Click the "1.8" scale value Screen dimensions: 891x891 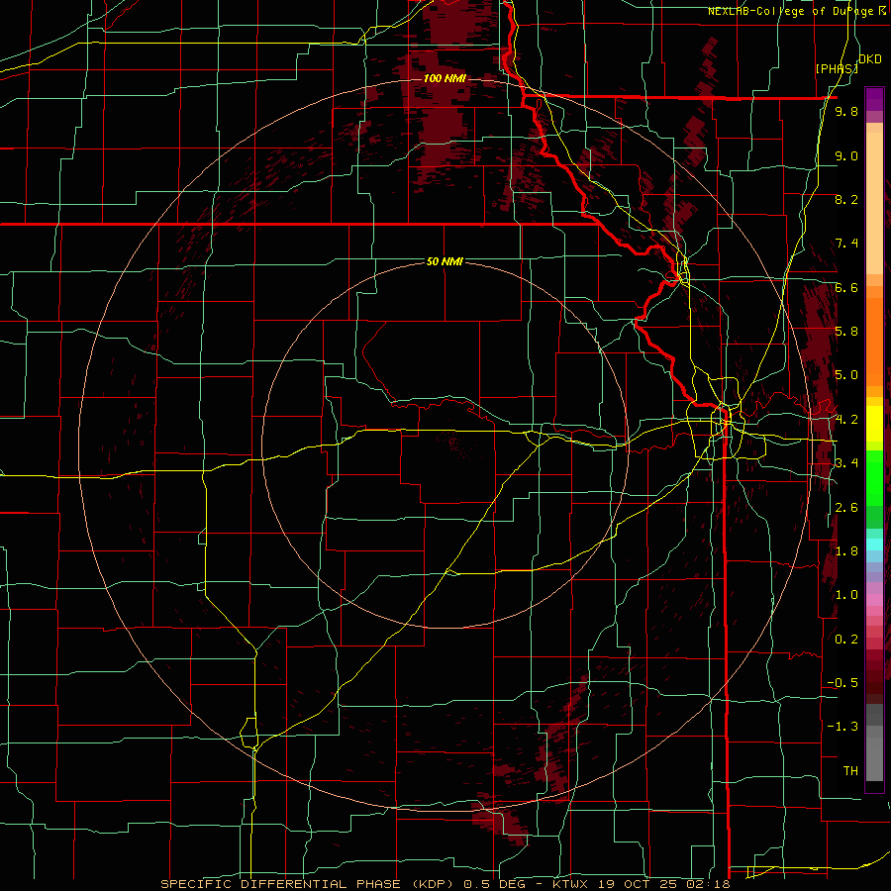click(x=846, y=551)
